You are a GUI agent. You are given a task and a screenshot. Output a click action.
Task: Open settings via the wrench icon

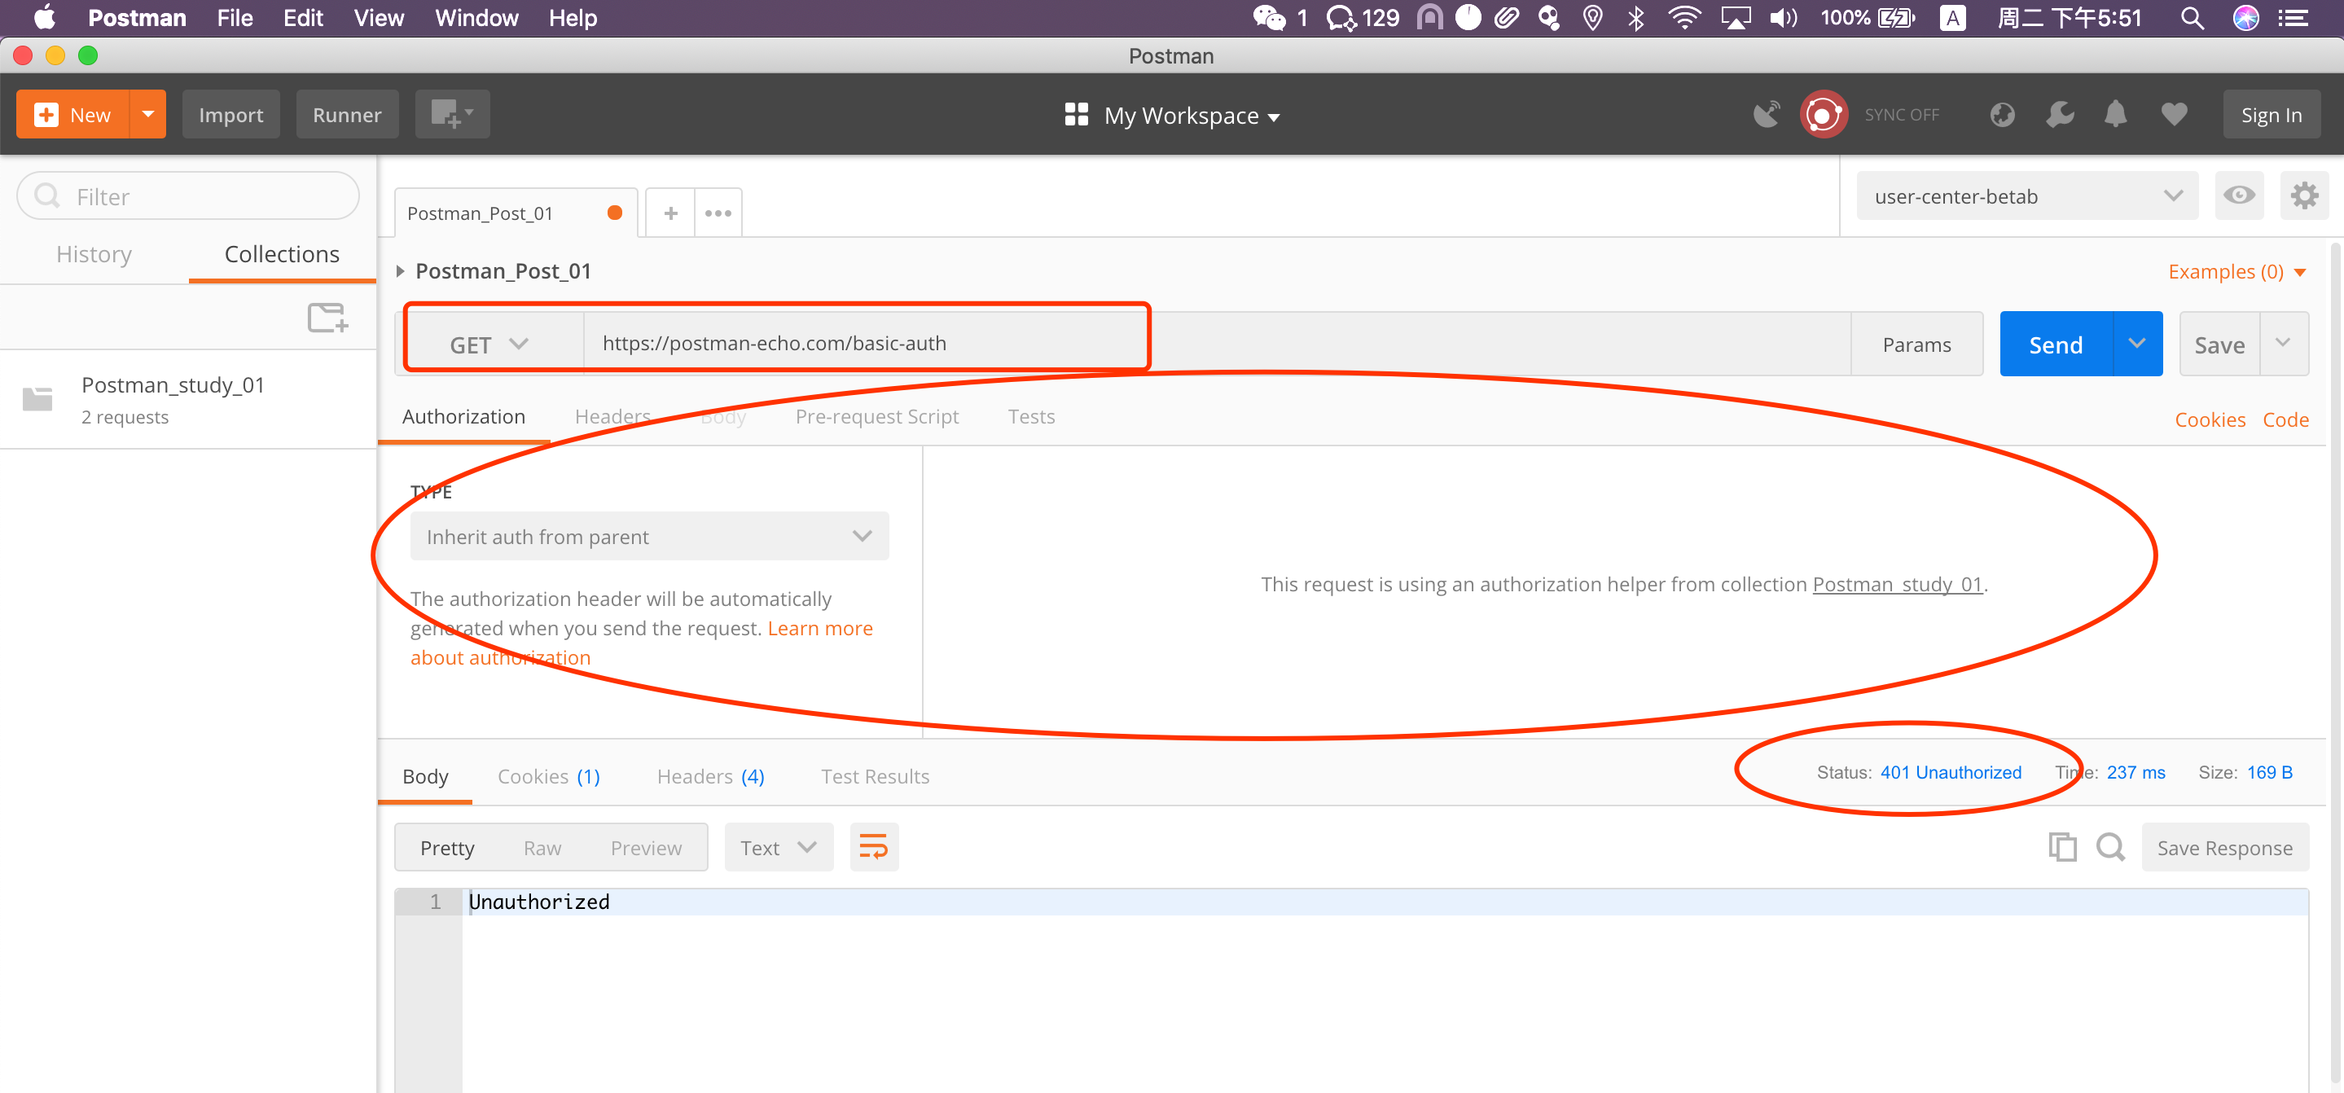point(2059,115)
